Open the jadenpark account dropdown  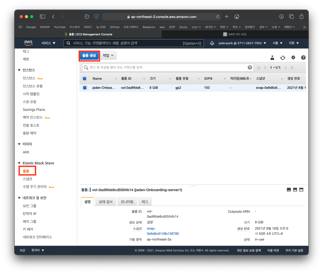pos(242,43)
